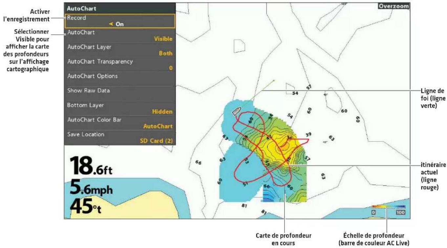This screenshot has width=447, height=248.
Task: Click the 0 label on the color bar
Action: pyautogui.click(x=374, y=213)
